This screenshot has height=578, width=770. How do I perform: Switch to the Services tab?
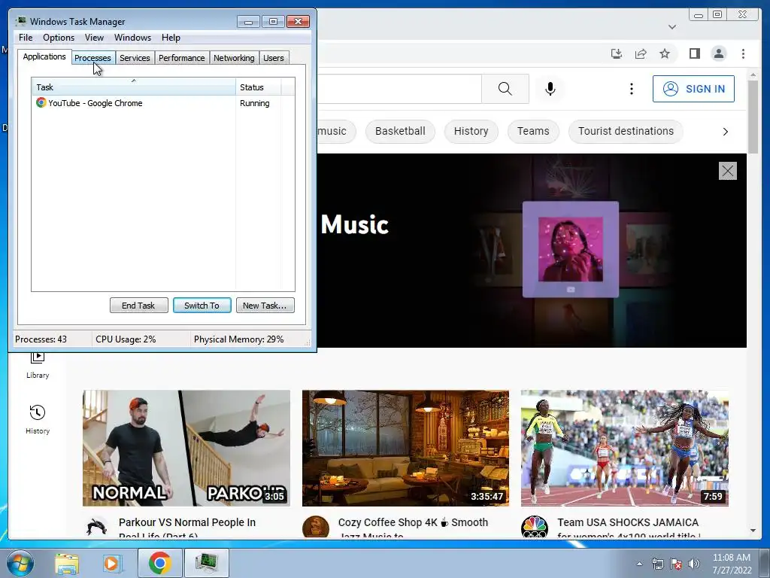[x=135, y=58]
